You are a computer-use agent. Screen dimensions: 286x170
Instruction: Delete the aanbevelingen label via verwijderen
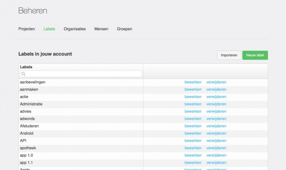[216, 82]
